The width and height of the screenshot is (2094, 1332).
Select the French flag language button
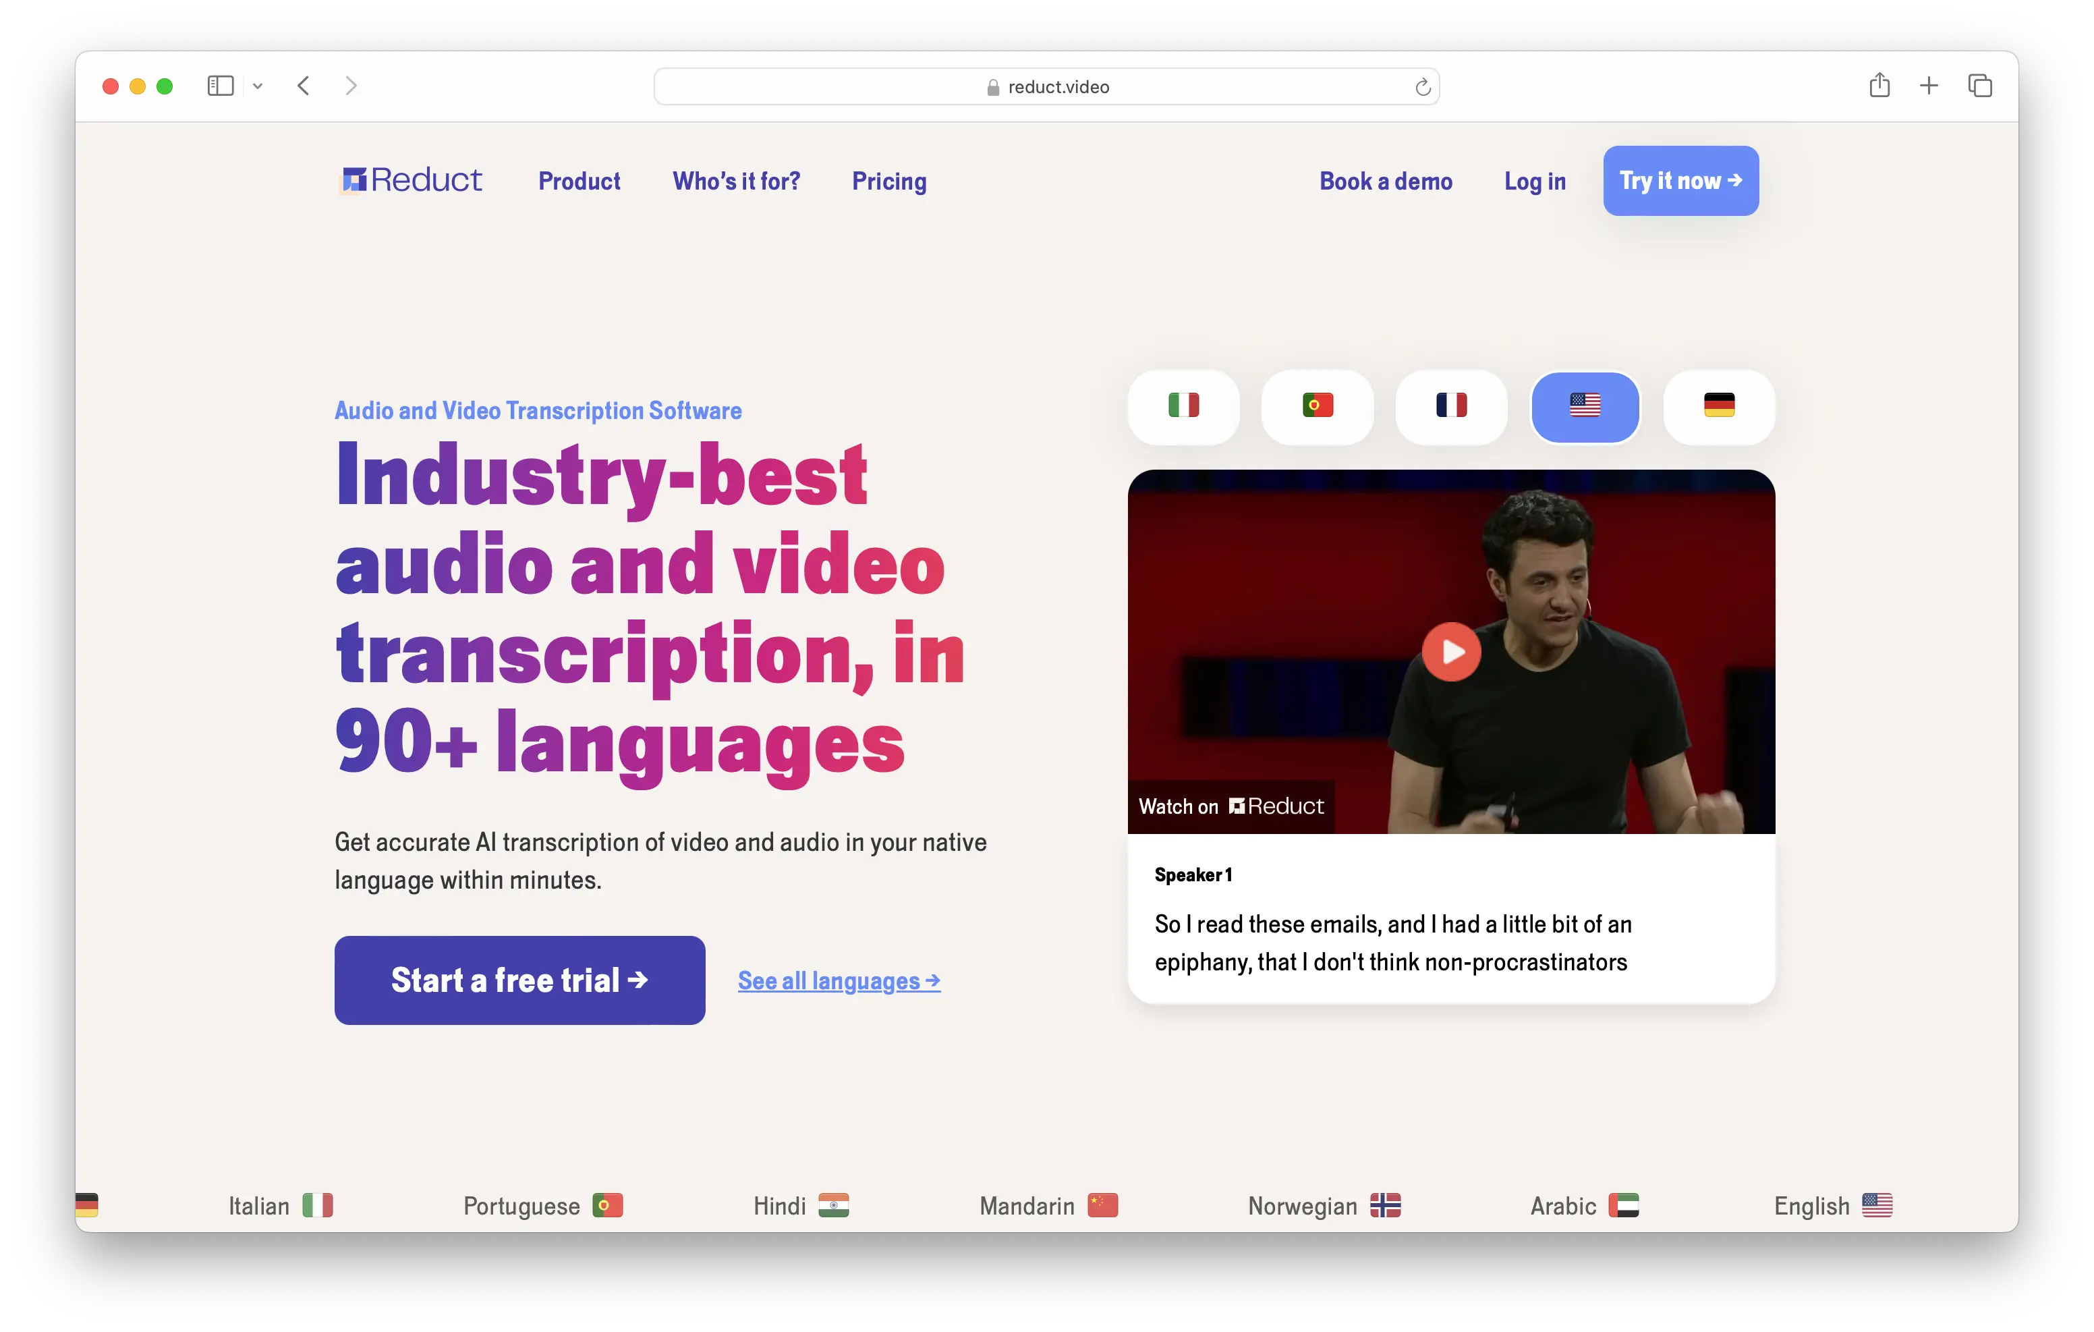(x=1451, y=406)
